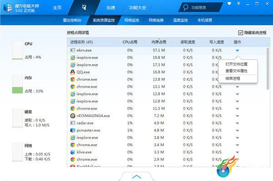This screenshot has width=273, height=181.
Task: Uncheck the hide system processes checkbox
Action: 240,33
